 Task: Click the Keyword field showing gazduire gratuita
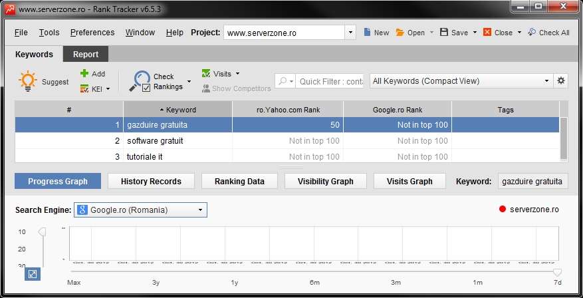point(532,181)
